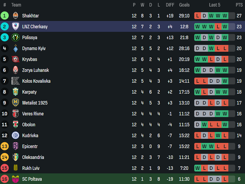
Task: Click the Dynamo Kyiv team logo
Action: pyautogui.click(x=15, y=49)
